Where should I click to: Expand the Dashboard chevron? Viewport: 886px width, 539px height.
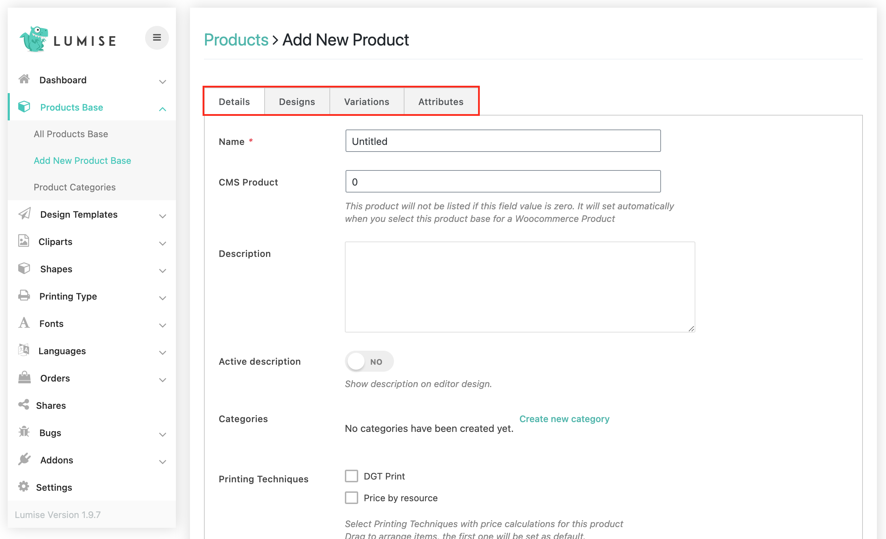click(x=163, y=82)
